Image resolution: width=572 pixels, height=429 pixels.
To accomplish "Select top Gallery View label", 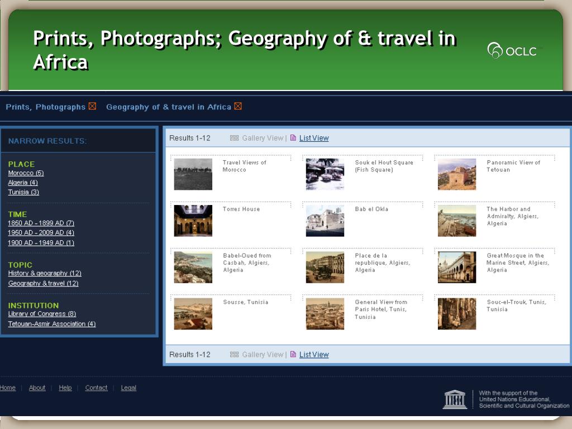I will click(263, 138).
